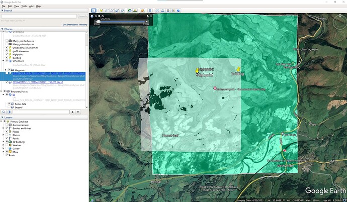Click the navigation compass ring on map
The image size is (347, 202).
pyautogui.click(x=340, y=22)
